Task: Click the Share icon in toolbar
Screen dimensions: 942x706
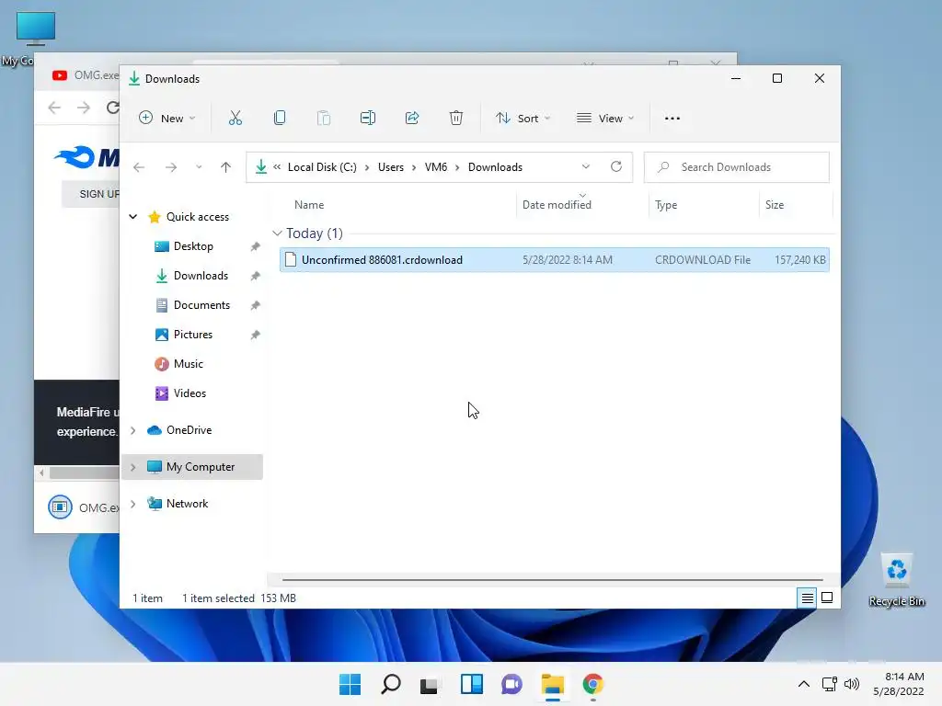Action: click(x=412, y=119)
